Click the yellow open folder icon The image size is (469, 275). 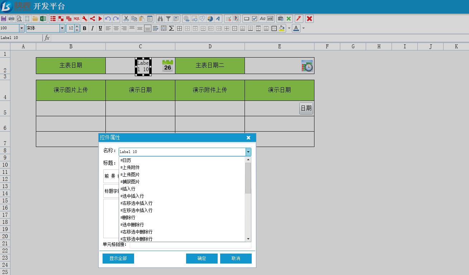pos(35,19)
